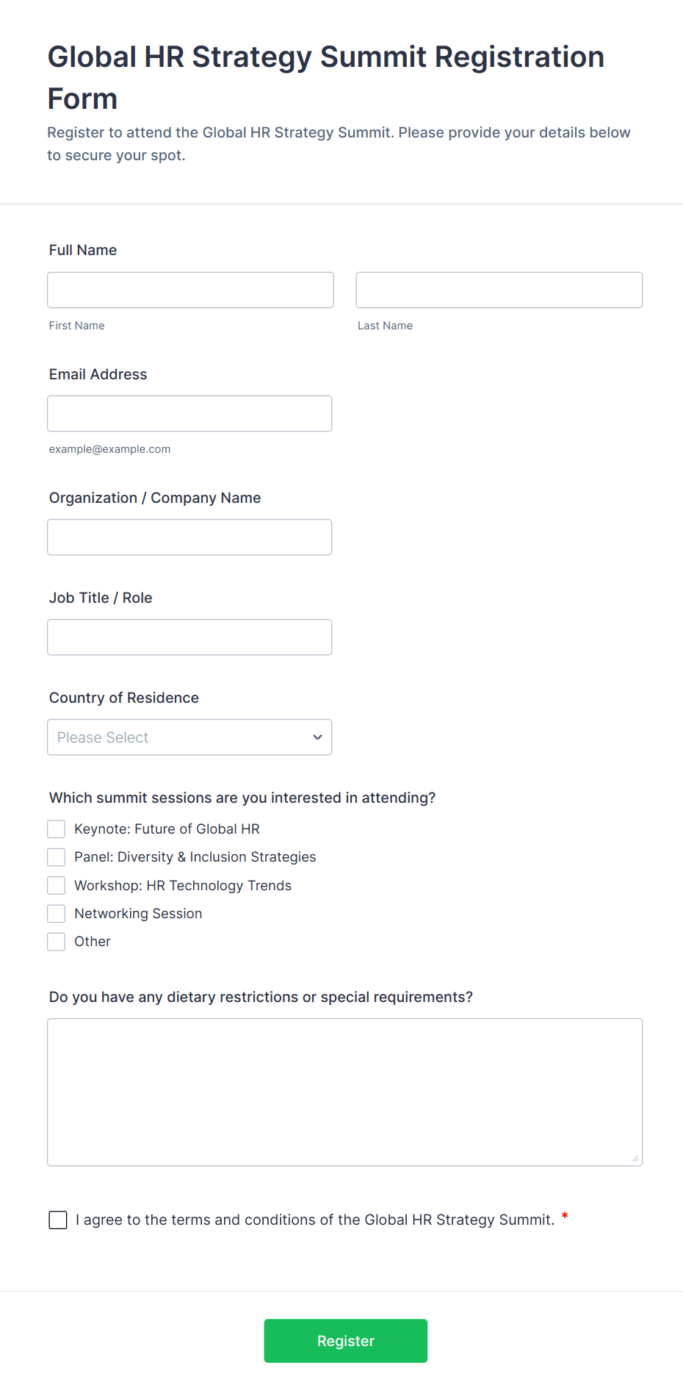This screenshot has height=1399, width=683.
Task: Click the Keynote: Future of Global HR label
Action: (167, 829)
